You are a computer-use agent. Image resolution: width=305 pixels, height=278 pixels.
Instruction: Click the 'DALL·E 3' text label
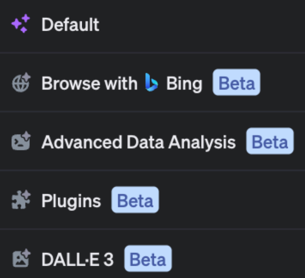click(x=78, y=260)
